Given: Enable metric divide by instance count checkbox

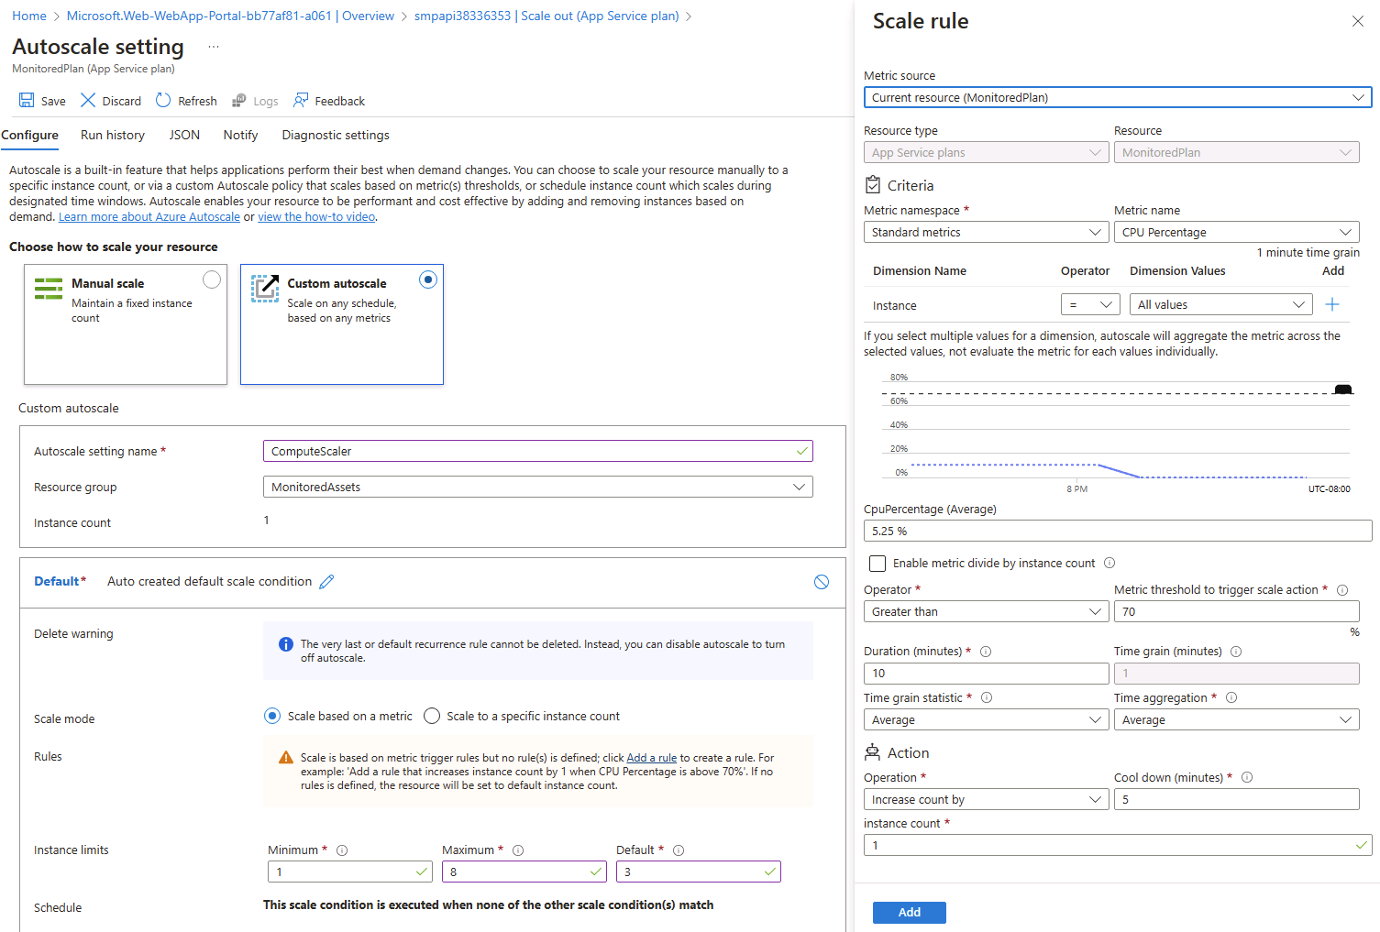Looking at the screenshot, I should pos(878,563).
